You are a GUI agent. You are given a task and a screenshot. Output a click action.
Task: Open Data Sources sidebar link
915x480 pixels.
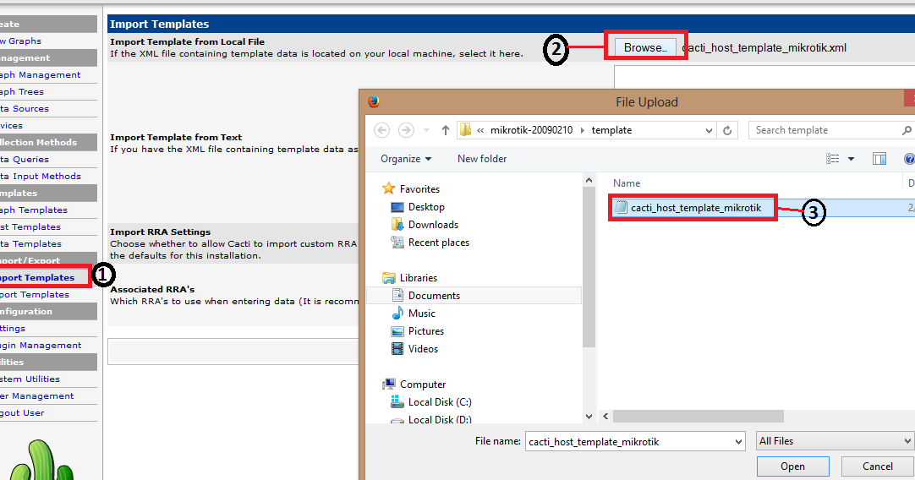(x=25, y=108)
